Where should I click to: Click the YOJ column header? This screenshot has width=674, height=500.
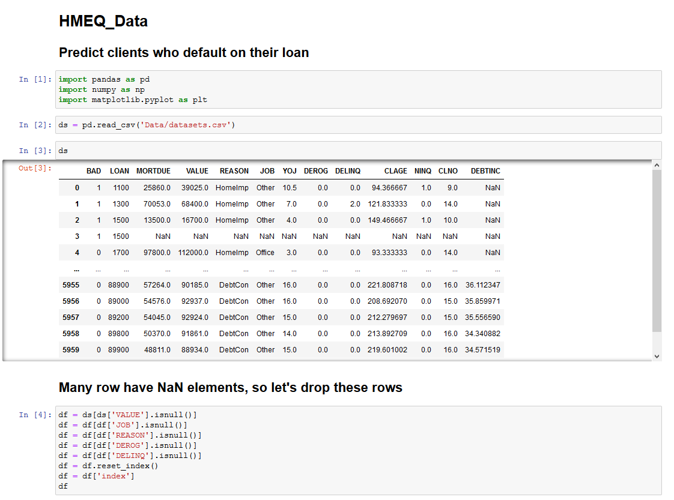290,171
